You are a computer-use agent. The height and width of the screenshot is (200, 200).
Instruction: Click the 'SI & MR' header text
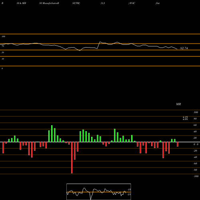(x=21, y=3)
